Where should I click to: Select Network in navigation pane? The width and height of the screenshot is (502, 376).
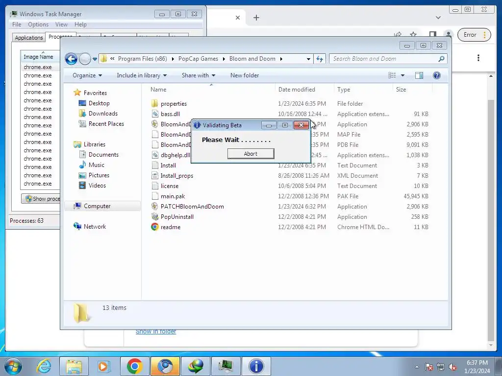click(95, 227)
